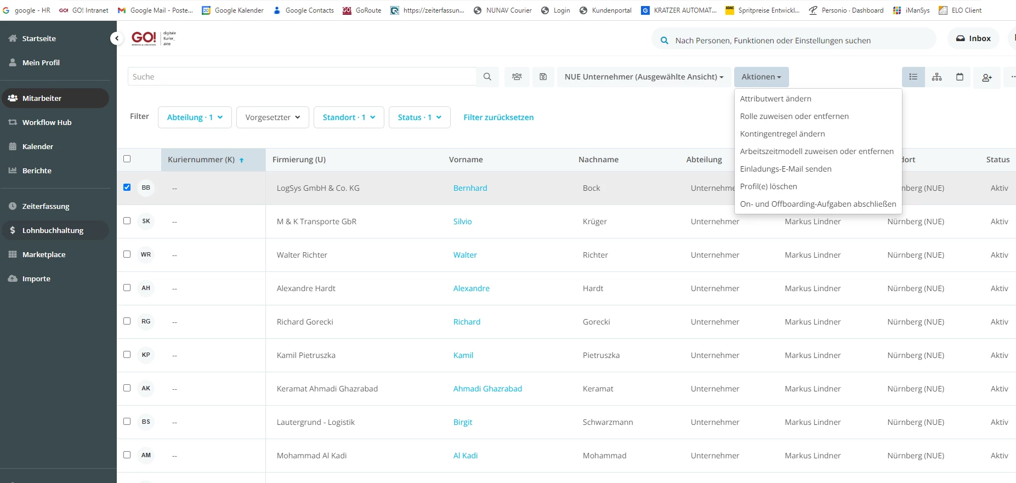This screenshot has height=483, width=1016.
Task: Switch to the list view icon
Action: 913,77
